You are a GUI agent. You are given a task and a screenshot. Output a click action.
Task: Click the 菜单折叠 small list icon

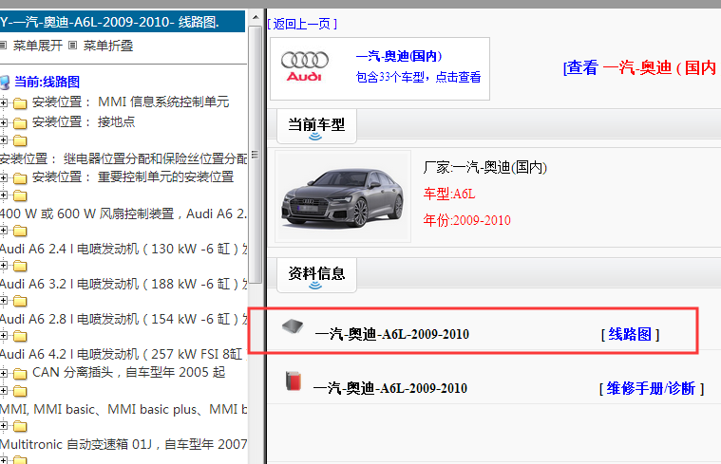(x=72, y=45)
